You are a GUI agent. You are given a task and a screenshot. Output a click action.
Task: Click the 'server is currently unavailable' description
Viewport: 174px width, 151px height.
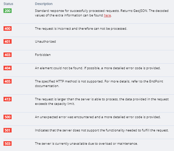tap(86, 144)
